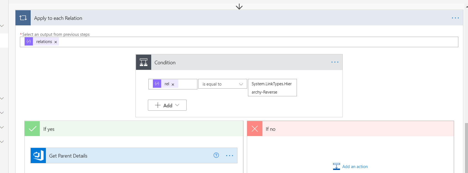Click the green If yes checkmark icon
Screen dimensions: 468x173
[x=32, y=129]
